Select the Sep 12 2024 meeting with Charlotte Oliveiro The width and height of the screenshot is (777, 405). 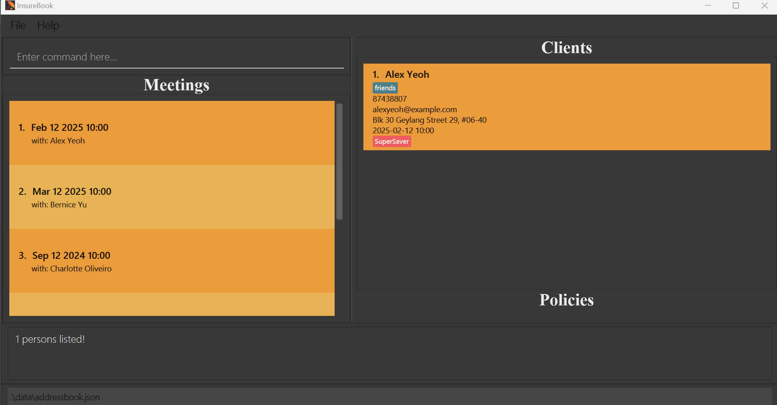[x=172, y=261]
